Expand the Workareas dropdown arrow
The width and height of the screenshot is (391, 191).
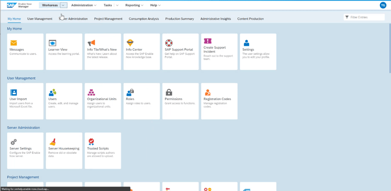point(64,5)
